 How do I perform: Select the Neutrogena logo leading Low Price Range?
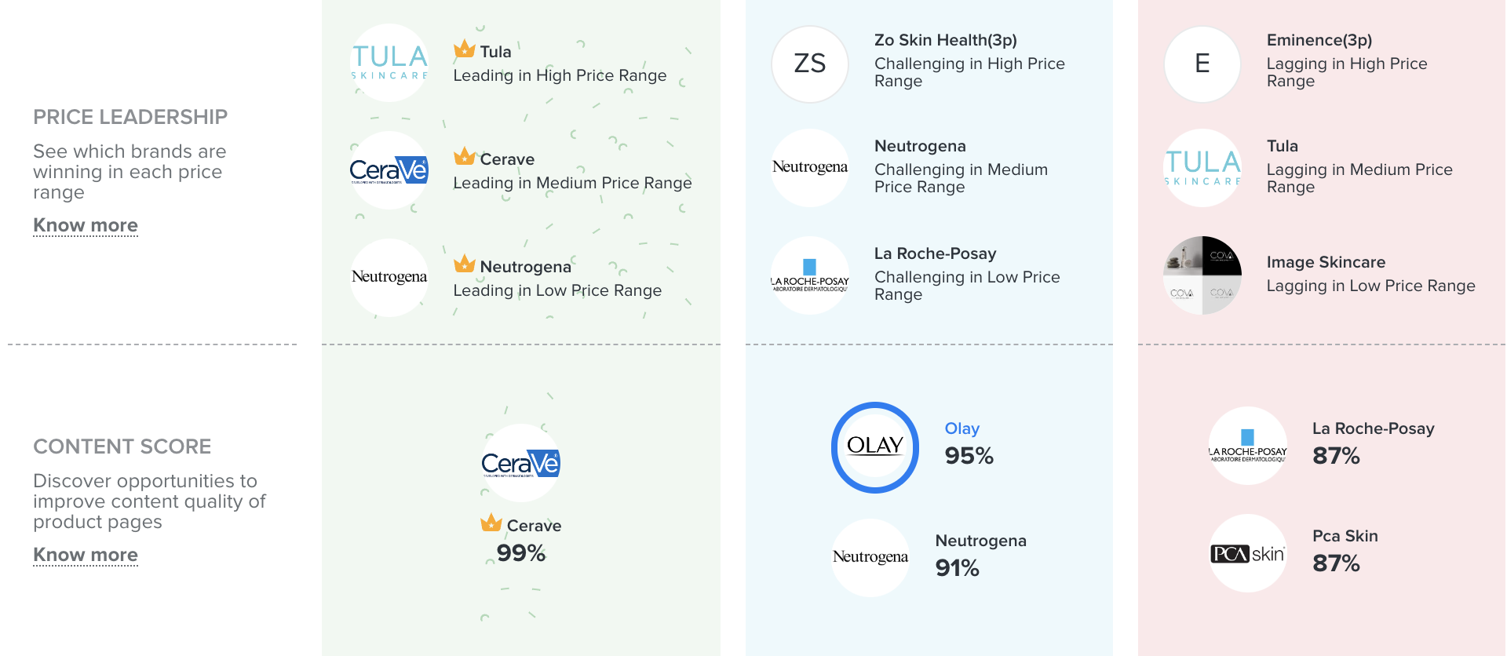(389, 278)
